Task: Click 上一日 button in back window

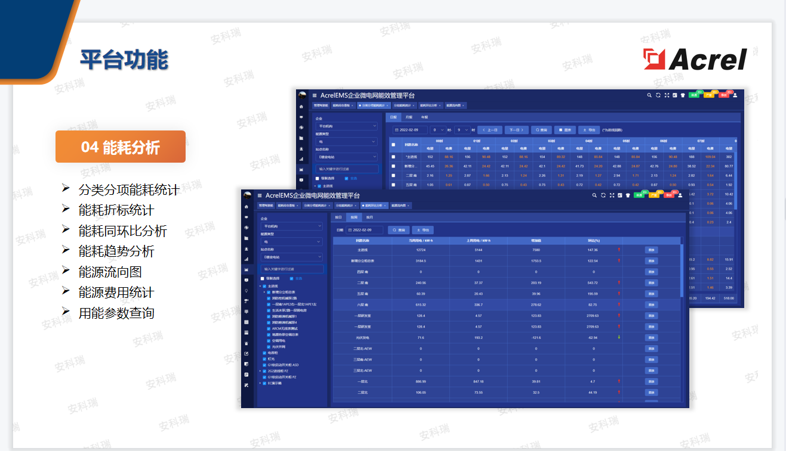Action: click(489, 130)
